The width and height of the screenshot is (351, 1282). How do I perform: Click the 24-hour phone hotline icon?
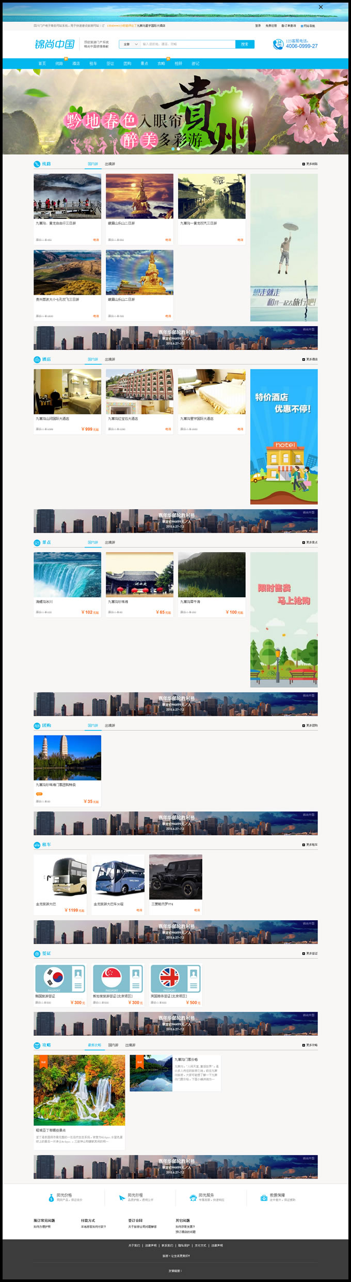click(278, 44)
